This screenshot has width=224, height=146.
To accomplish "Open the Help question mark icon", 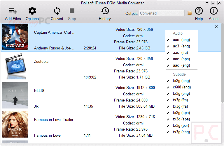I will (x=199, y=11).
